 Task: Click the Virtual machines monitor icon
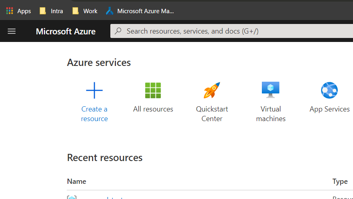coord(271,90)
